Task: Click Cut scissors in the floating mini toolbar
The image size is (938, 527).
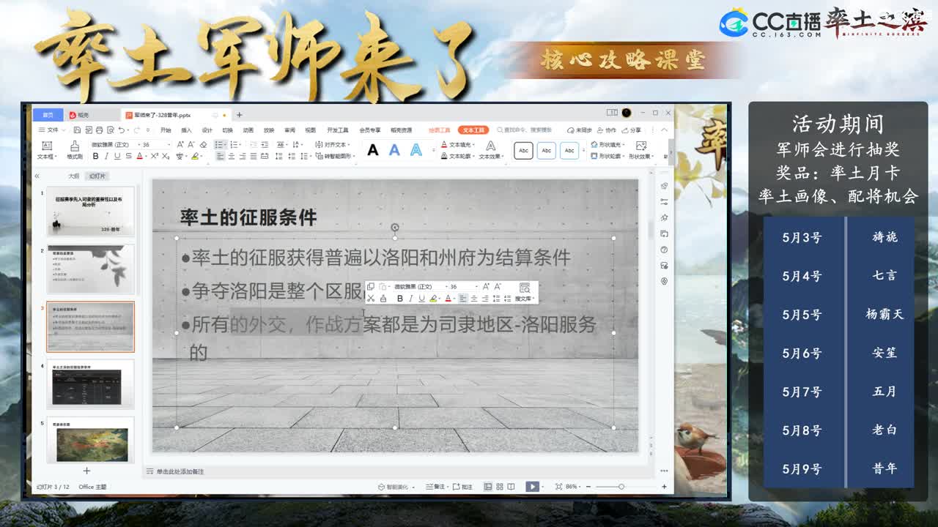Action: coord(371,298)
